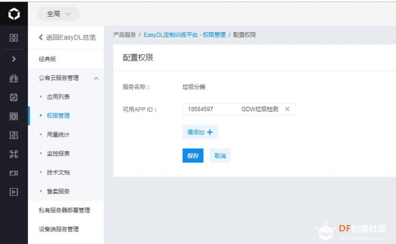Click the GDW垃圾检测 app name text

(x=260, y=109)
